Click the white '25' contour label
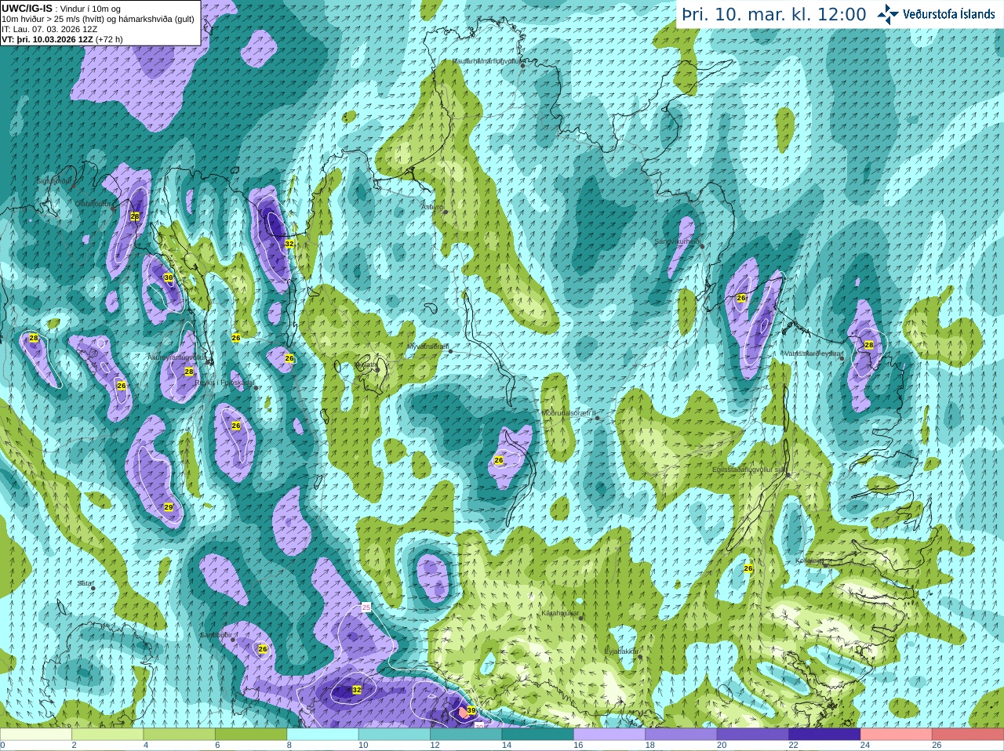1004x751 pixels. tap(366, 608)
